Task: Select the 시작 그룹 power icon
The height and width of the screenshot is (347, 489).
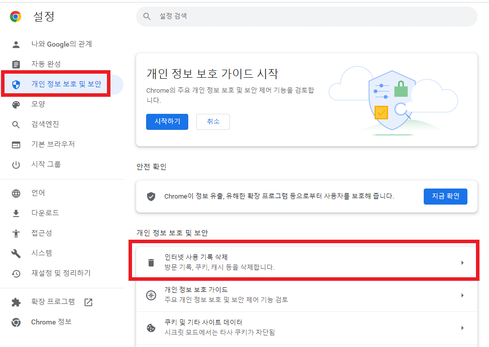Action: click(x=15, y=164)
